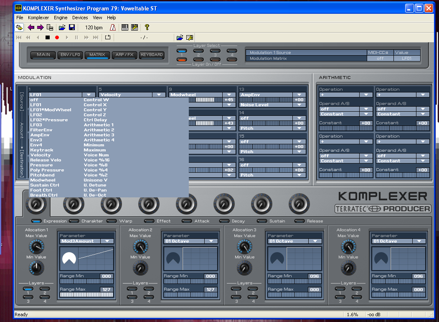
Task: Open Allocation 4 parameter 01 Octave dropdown
Action: tap(419, 241)
